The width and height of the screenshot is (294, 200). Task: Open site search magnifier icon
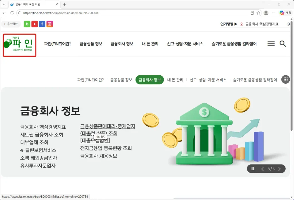283,44
